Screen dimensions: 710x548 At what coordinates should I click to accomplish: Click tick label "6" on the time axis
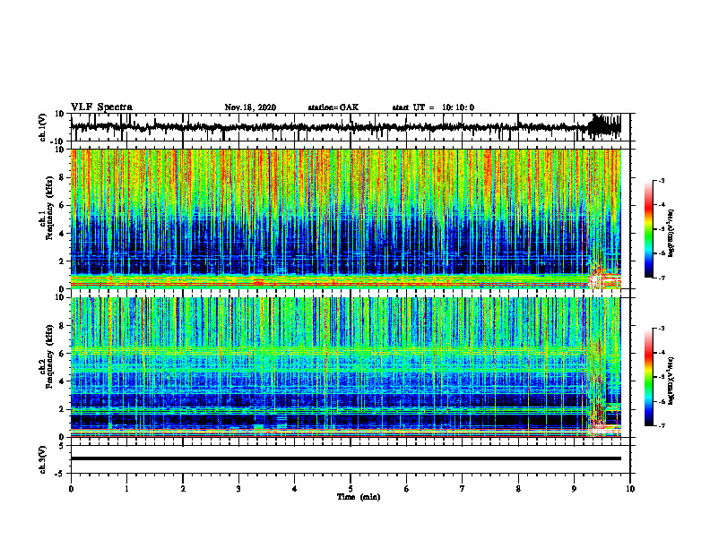coord(406,489)
